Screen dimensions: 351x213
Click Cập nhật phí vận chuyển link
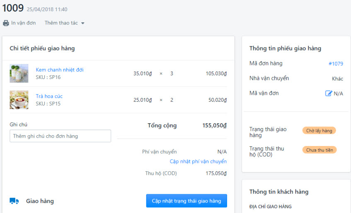coord(198,161)
